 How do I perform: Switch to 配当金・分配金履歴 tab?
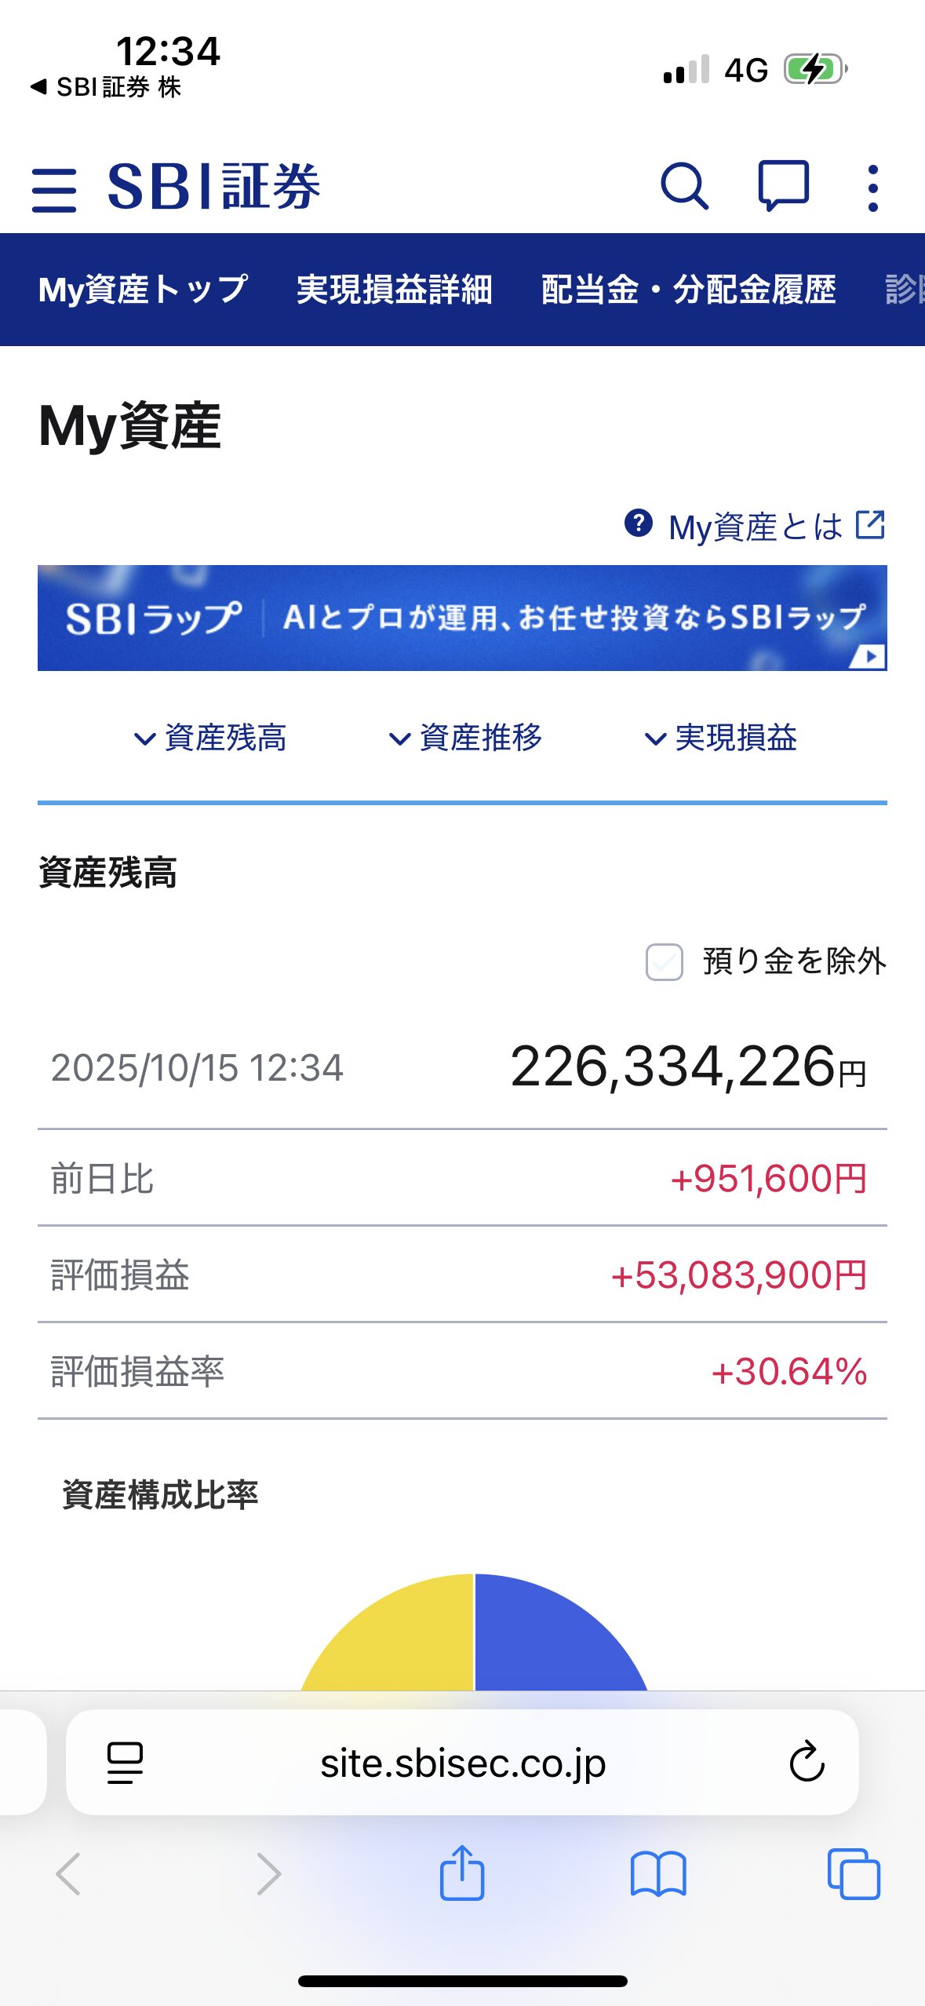[x=688, y=290]
